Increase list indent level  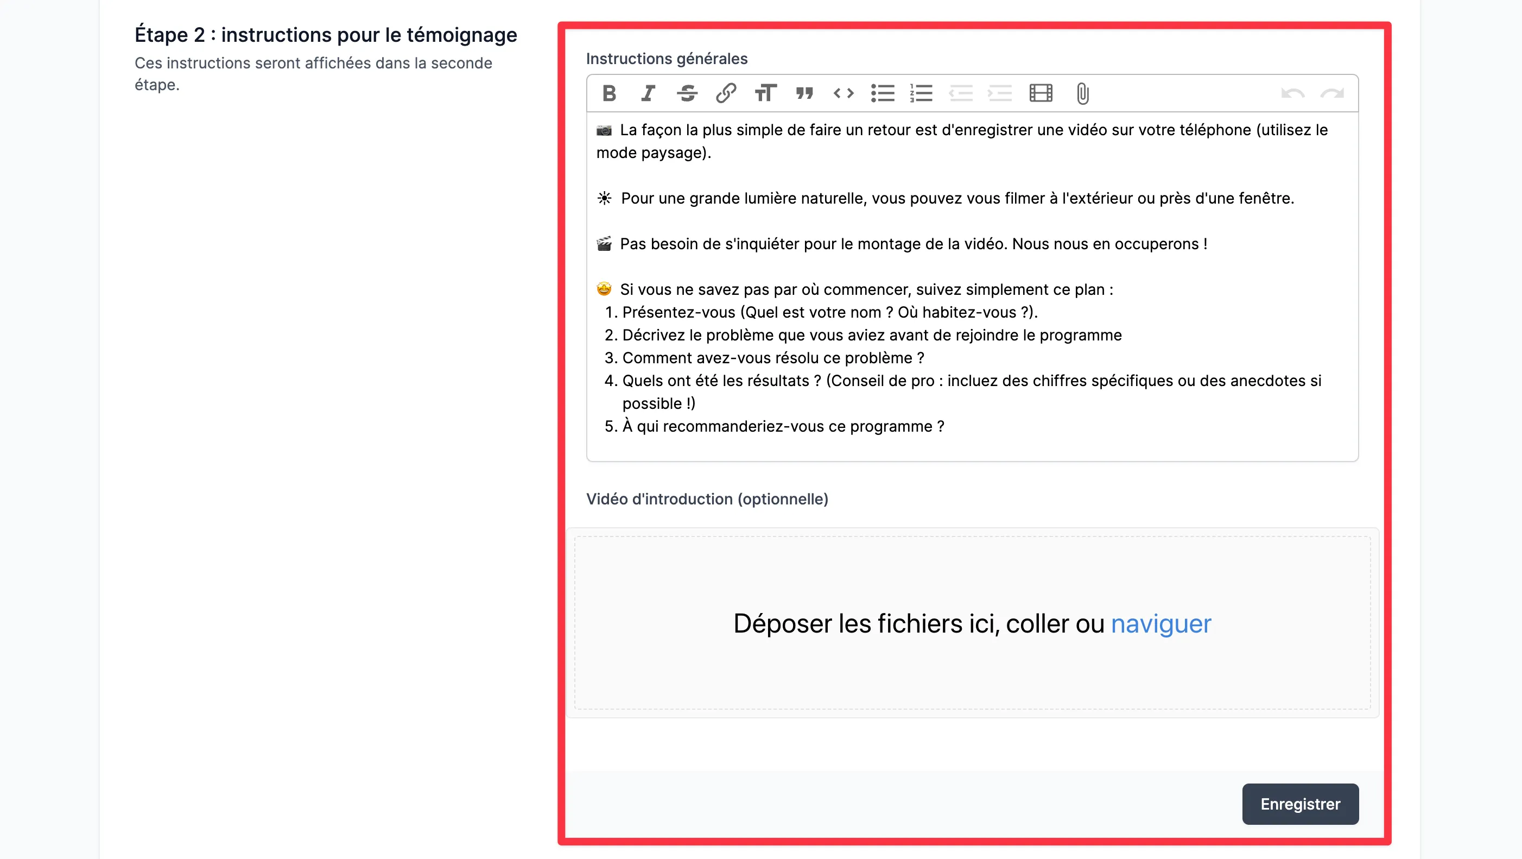tap(1000, 93)
